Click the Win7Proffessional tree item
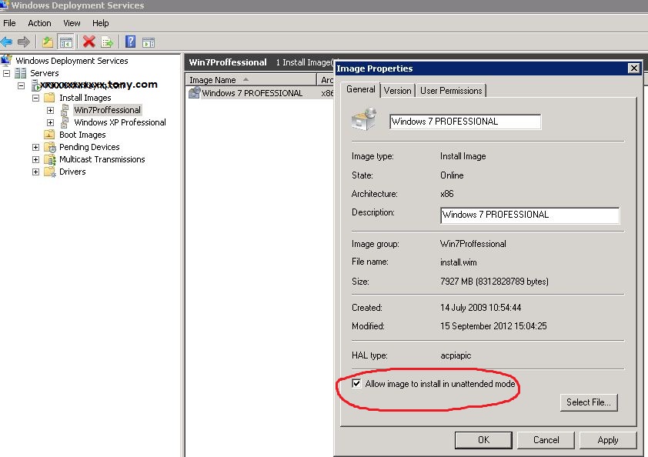This screenshot has height=457, width=648. point(107,109)
